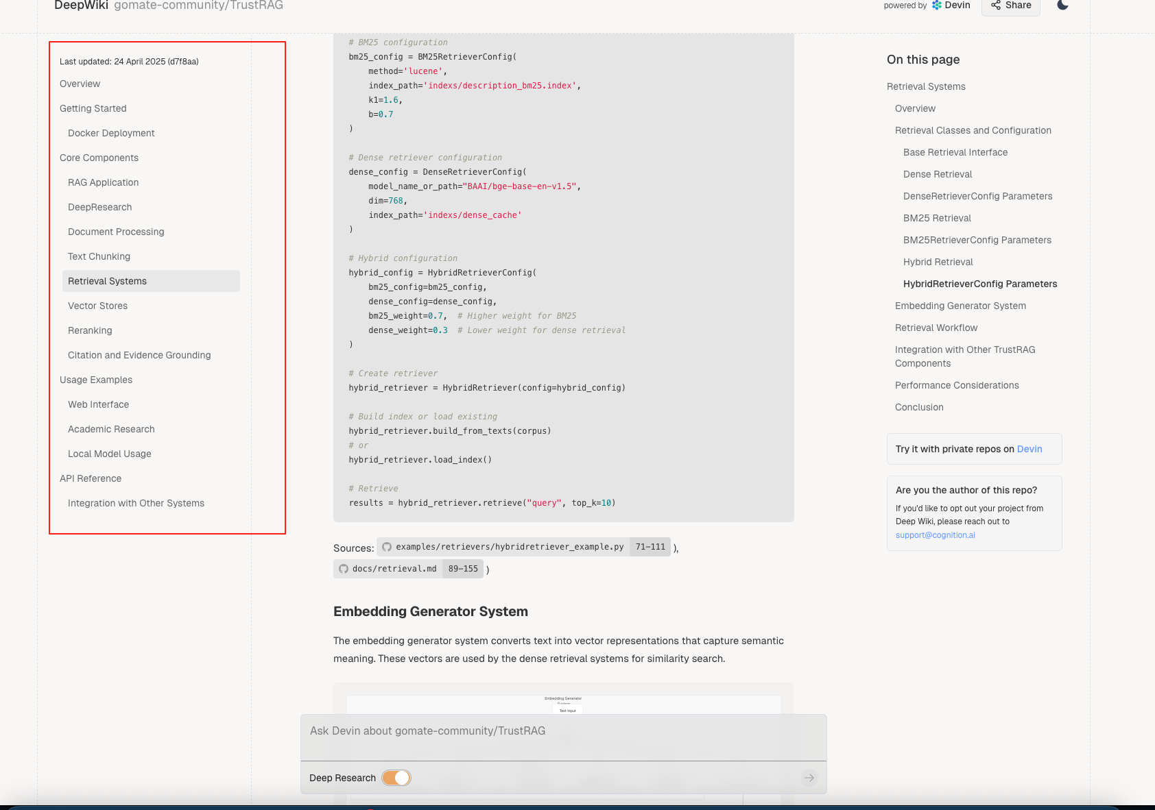Open API Reference in sidebar
This screenshot has height=810, width=1155.
coord(91,478)
